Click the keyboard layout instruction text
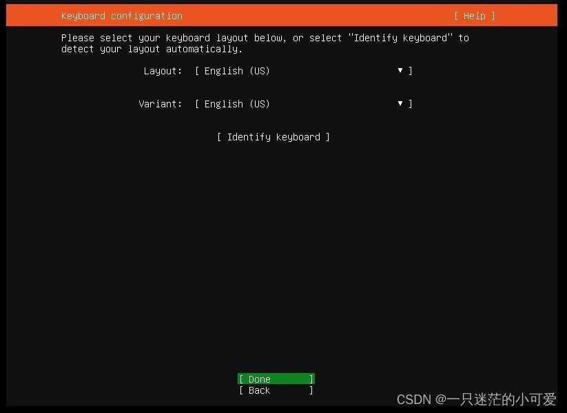Viewport: 567px width, 413px height. point(265,43)
